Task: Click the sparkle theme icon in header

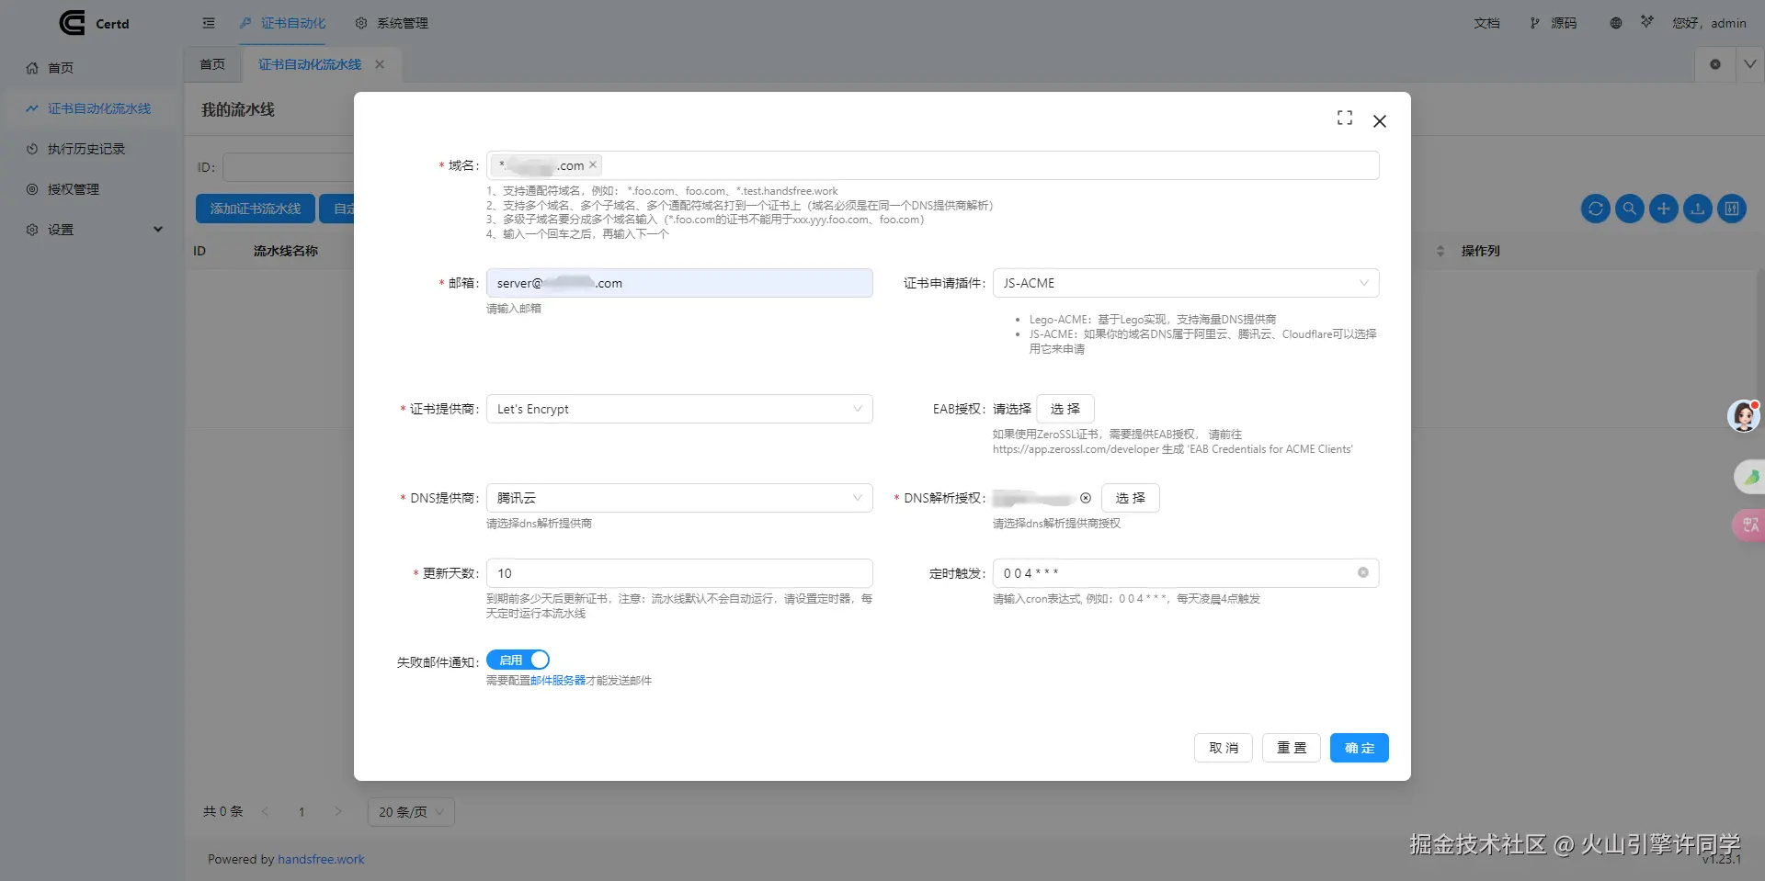Action: tap(1646, 21)
